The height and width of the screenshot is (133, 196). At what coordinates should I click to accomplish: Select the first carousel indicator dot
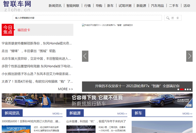(178, 89)
